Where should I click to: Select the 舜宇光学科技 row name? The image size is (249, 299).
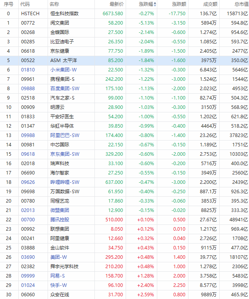pyautogui.click(x=64, y=267)
